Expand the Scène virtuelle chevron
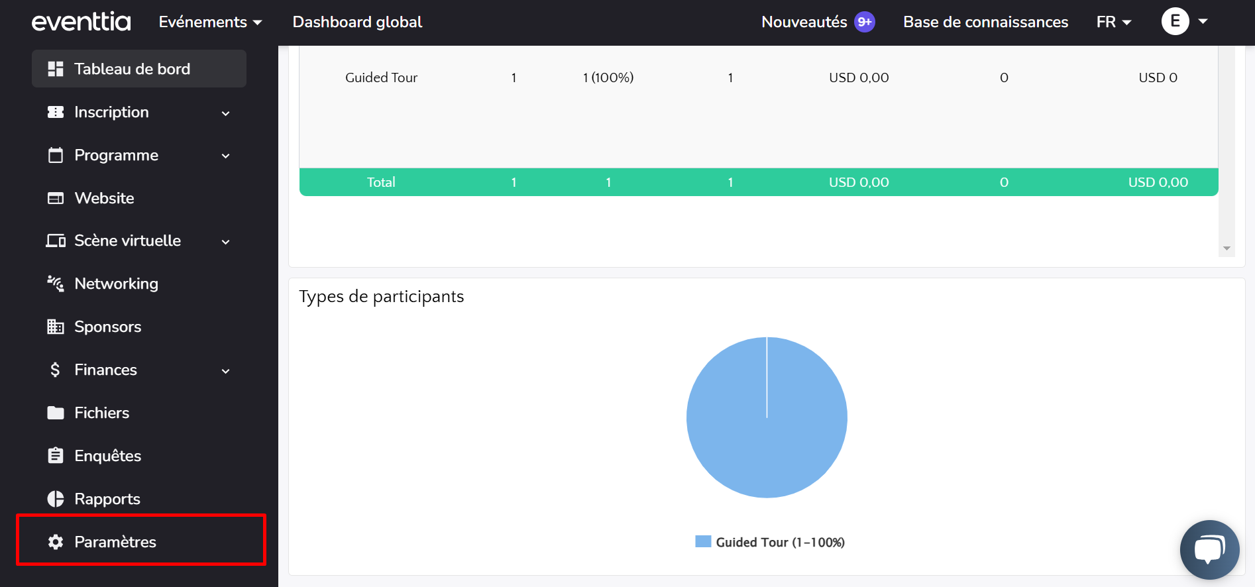Screen dimensions: 1255x587 (x=225, y=242)
